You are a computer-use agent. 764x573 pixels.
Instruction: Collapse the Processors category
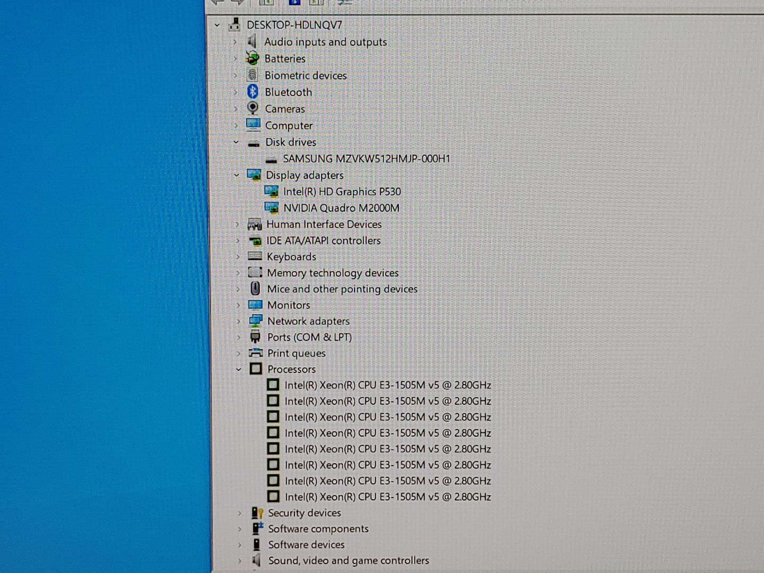pos(239,369)
